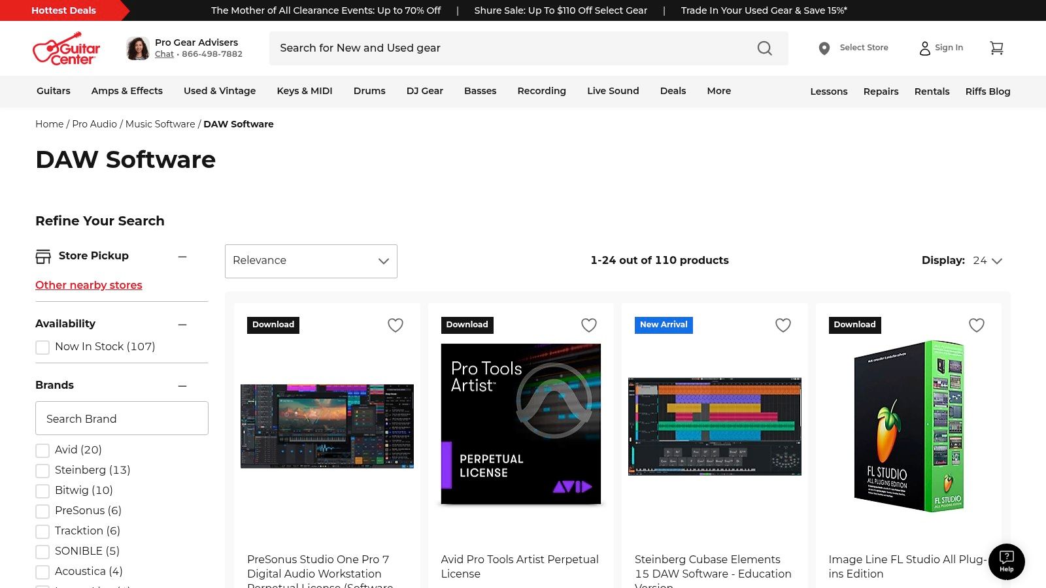Click the Search Brand input field
Image resolution: width=1046 pixels, height=588 pixels.
pos(122,418)
